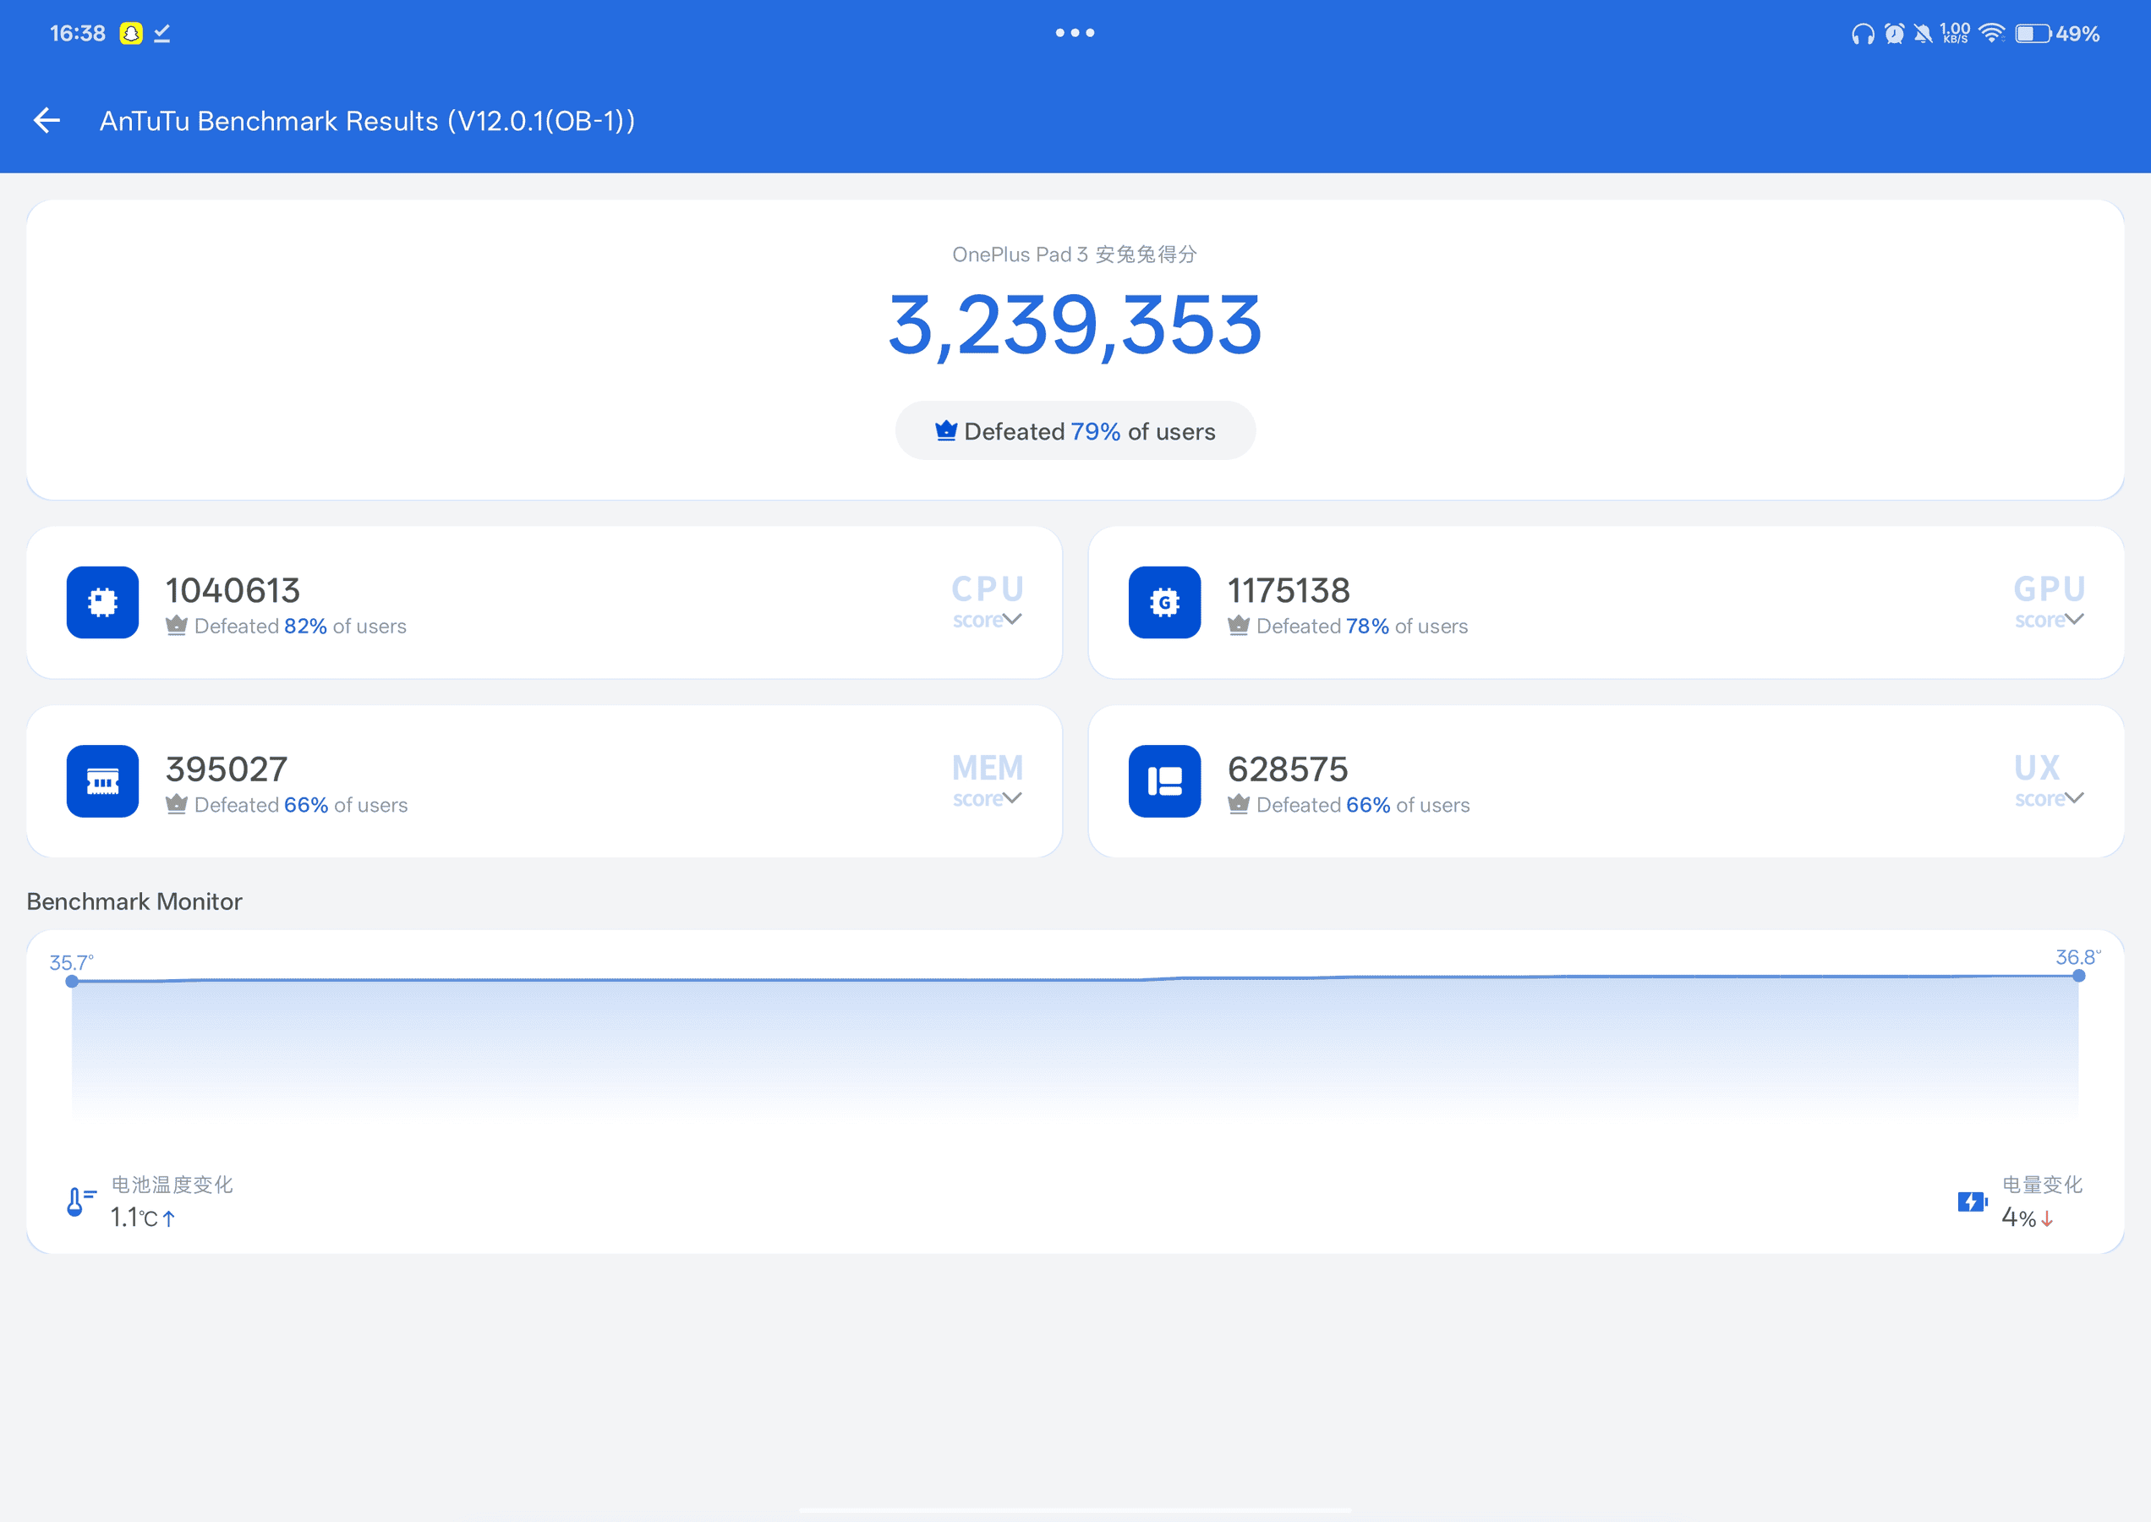Tap the 16:38 clock in status bar
Screen dimensions: 2151x1522
[x=78, y=34]
